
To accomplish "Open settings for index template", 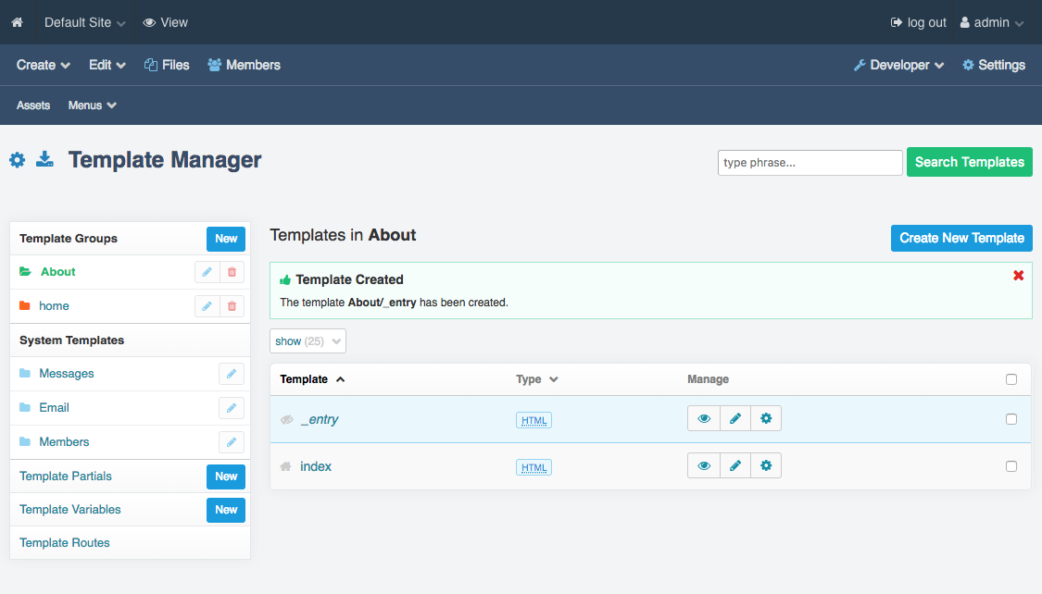I will tap(766, 466).
